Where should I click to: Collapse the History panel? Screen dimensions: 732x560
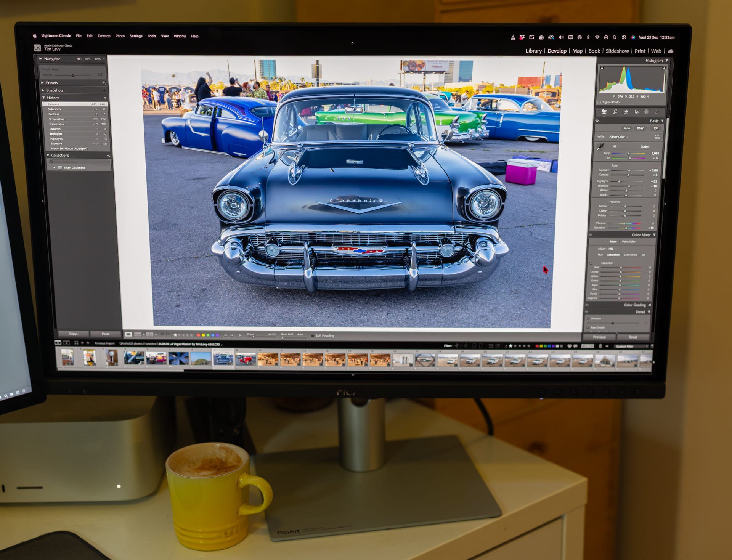coord(43,98)
